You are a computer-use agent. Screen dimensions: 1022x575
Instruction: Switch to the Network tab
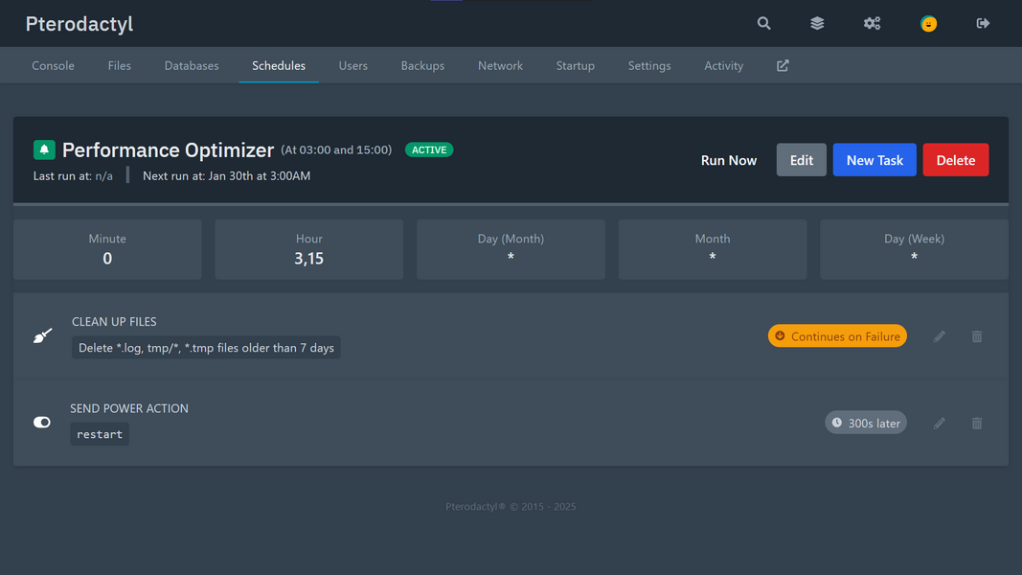pos(501,66)
